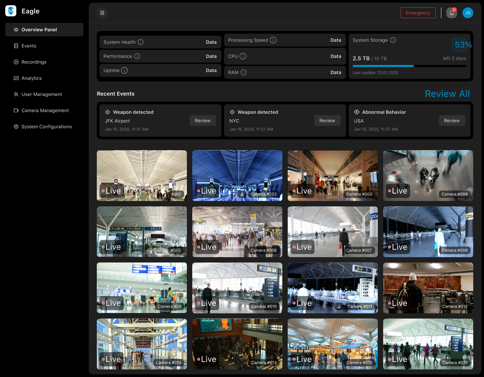The height and width of the screenshot is (377, 484).
Task: Click the System Health info icon
Action: click(140, 42)
